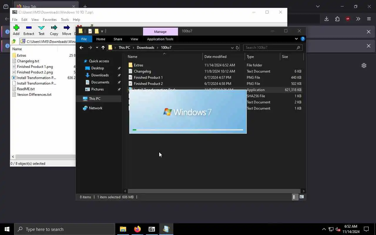Viewport: 376px width, 235px height.
Task: Open the Tools menu in 7-Zip
Action: [x=65, y=20]
